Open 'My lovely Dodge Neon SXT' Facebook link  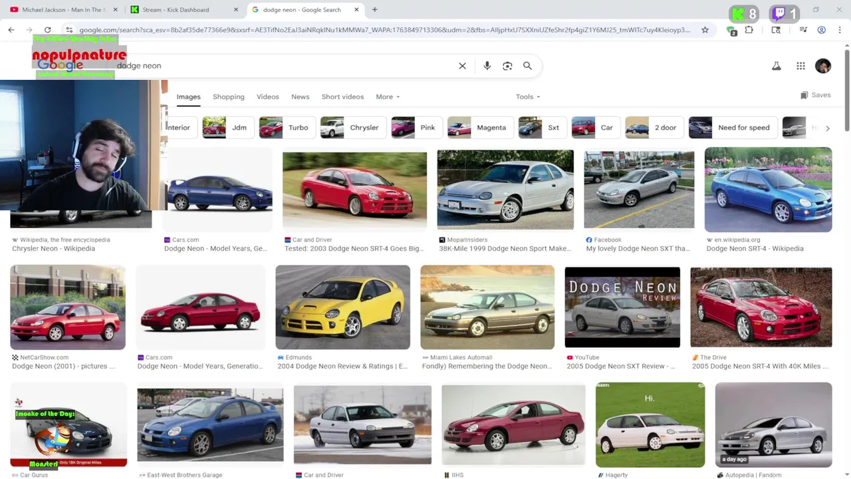tap(638, 249)
